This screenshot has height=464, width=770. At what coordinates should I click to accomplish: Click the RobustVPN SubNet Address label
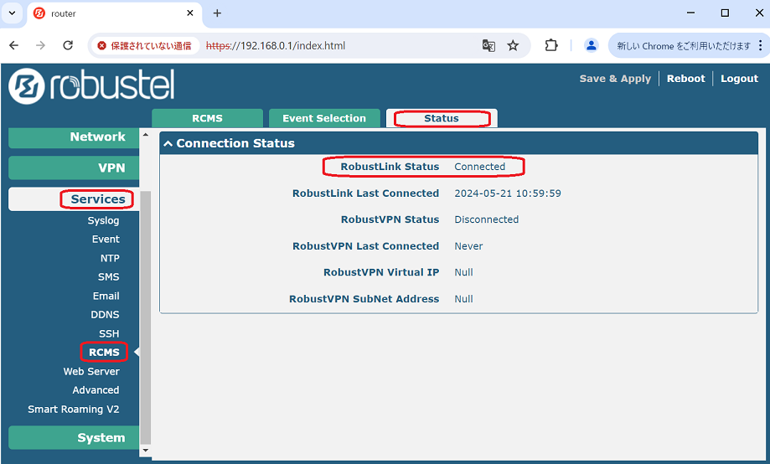pyautogui.click(x=364, y=299)
